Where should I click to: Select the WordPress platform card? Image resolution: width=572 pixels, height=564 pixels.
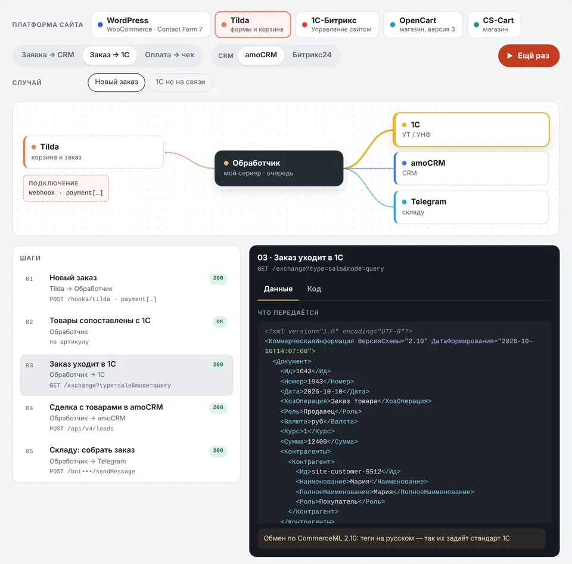click(x=150, y=24)
